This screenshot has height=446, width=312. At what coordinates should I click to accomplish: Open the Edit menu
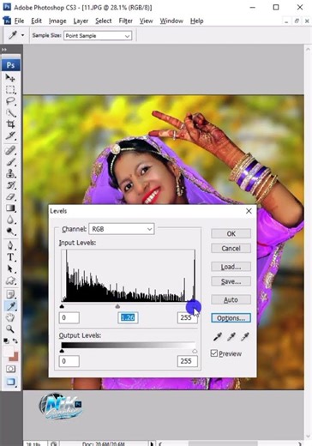[36, 21]
